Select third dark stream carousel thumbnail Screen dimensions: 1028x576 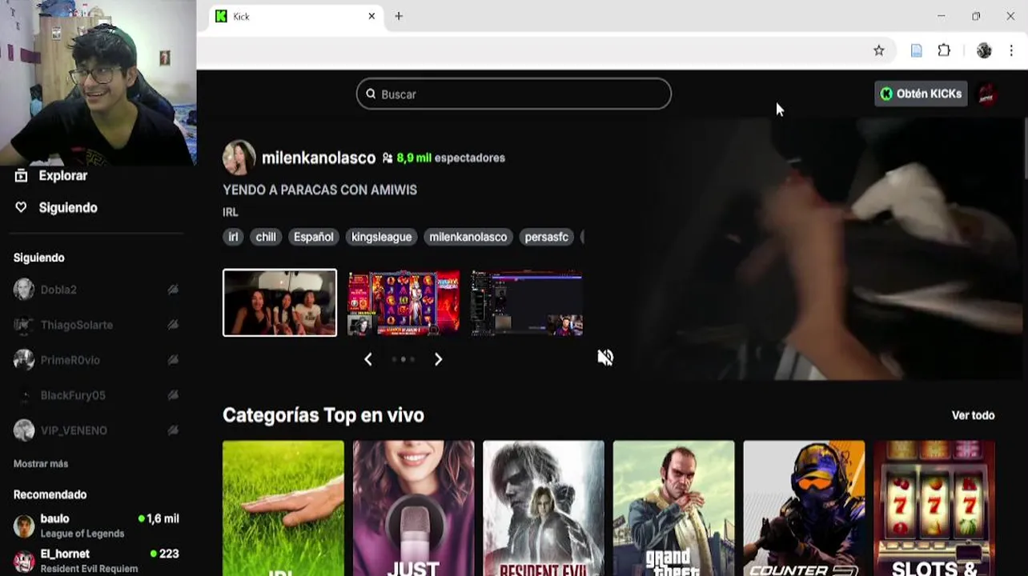[526, 302]
